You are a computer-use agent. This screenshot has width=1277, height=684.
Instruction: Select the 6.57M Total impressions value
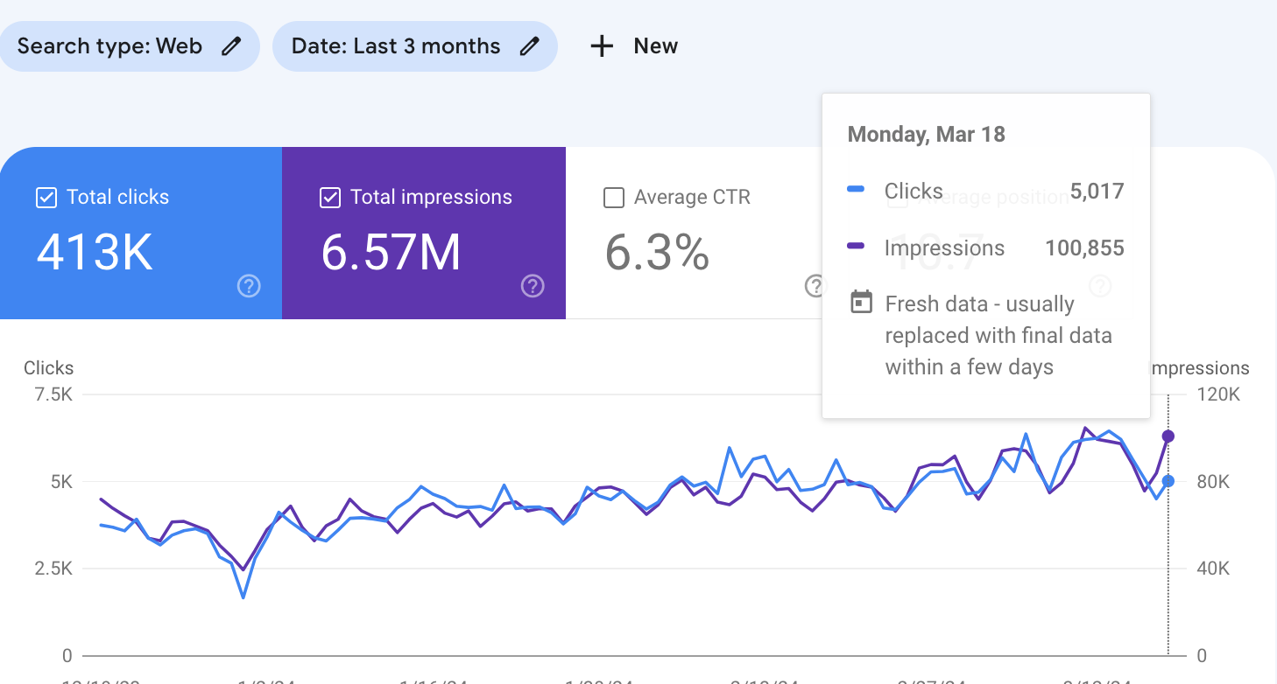tap(391, 252)
